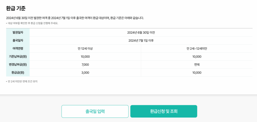The width and height of the screenshot is (257, 122).
Task: Click the 대상 여부를 확인 notice text
Action: (x=33, y=23)
